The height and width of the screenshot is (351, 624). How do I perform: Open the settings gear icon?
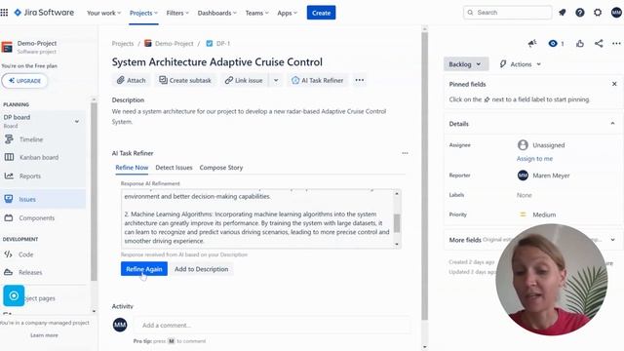(598, 13)
